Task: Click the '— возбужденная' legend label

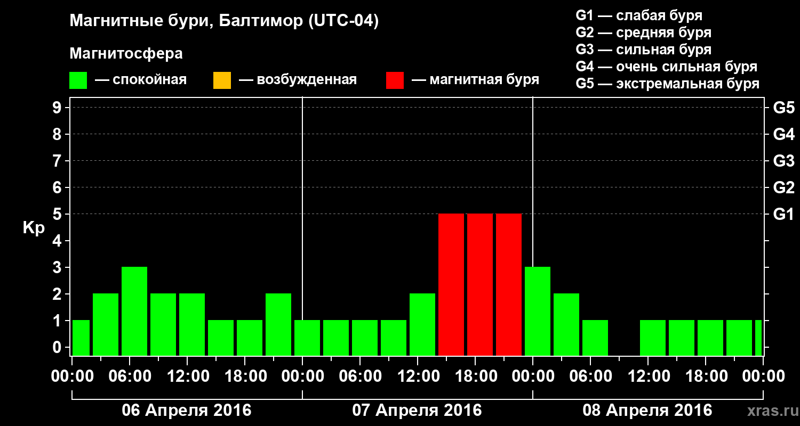Action: coord(298,80)
